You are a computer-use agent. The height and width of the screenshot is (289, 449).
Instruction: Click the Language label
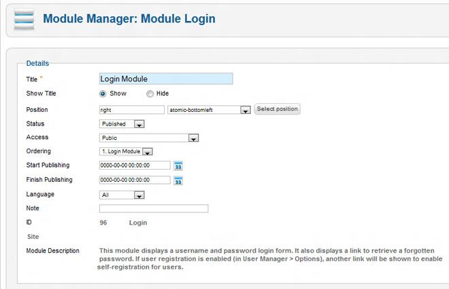pos(40,194)
